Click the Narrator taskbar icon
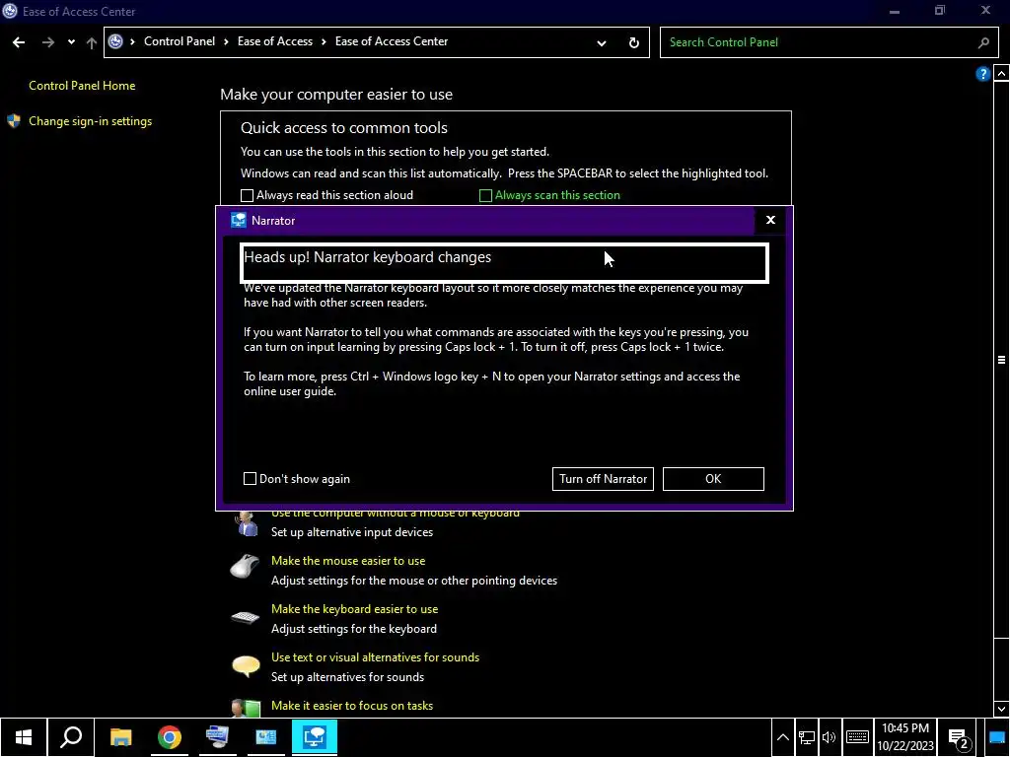The image size is (1010, 757). (315, 737)
